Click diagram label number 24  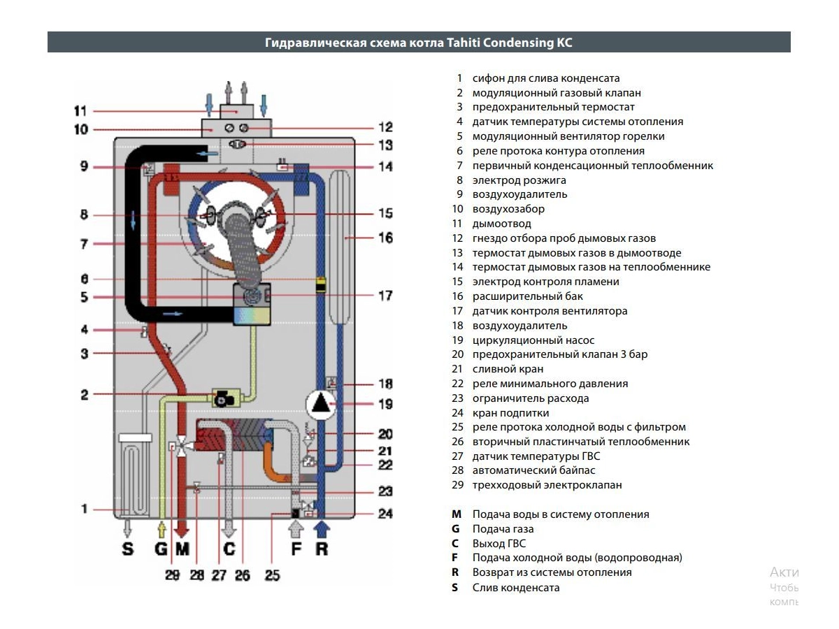tap(385, 514)
